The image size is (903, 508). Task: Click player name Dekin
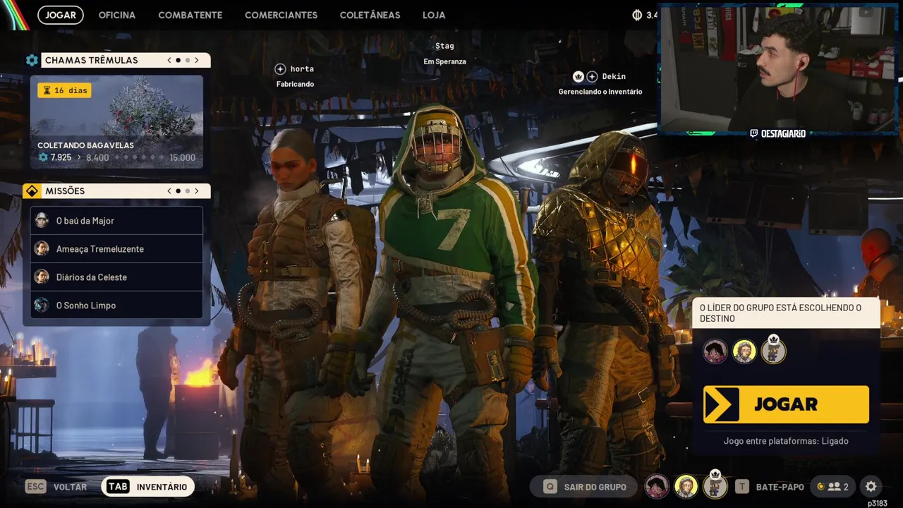(x=614, y=76)
